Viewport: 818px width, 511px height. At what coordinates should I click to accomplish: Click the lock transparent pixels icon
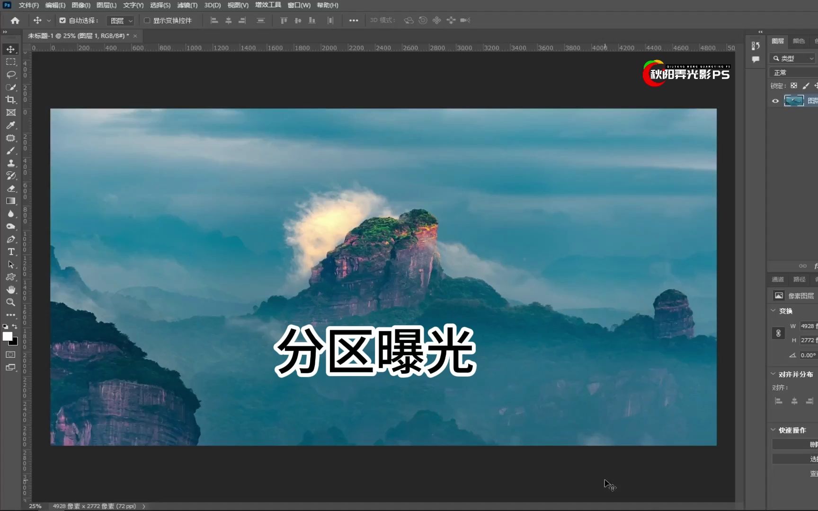tap(794, 86)
